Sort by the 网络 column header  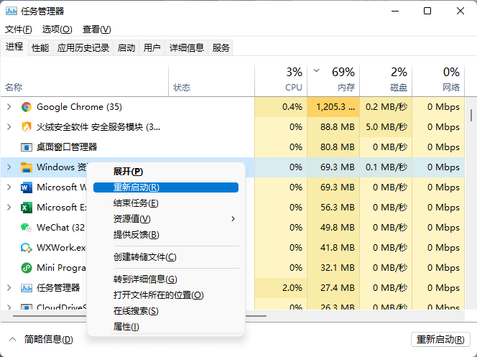[438, 81]
